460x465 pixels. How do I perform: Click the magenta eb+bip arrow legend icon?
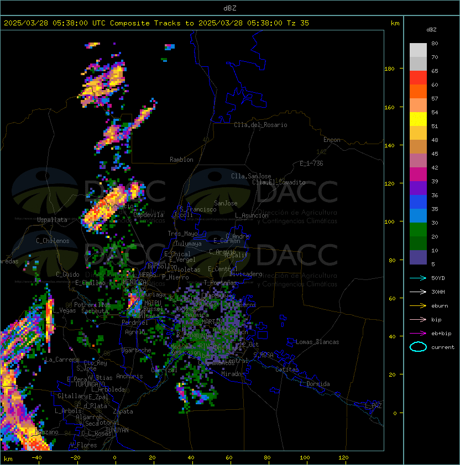[418, 334]
